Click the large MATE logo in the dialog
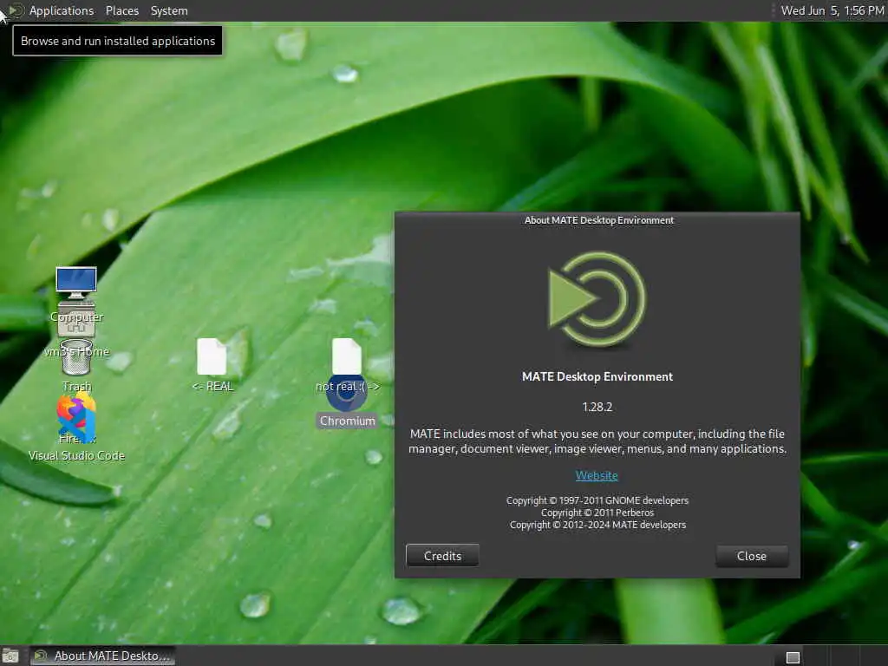This screenshot has width=888, height=666. pyautogui.click(x=597, y=299)
